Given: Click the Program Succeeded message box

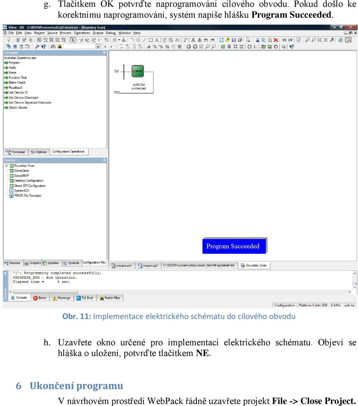Looking at the screenshot, I should tap(234, 246).
